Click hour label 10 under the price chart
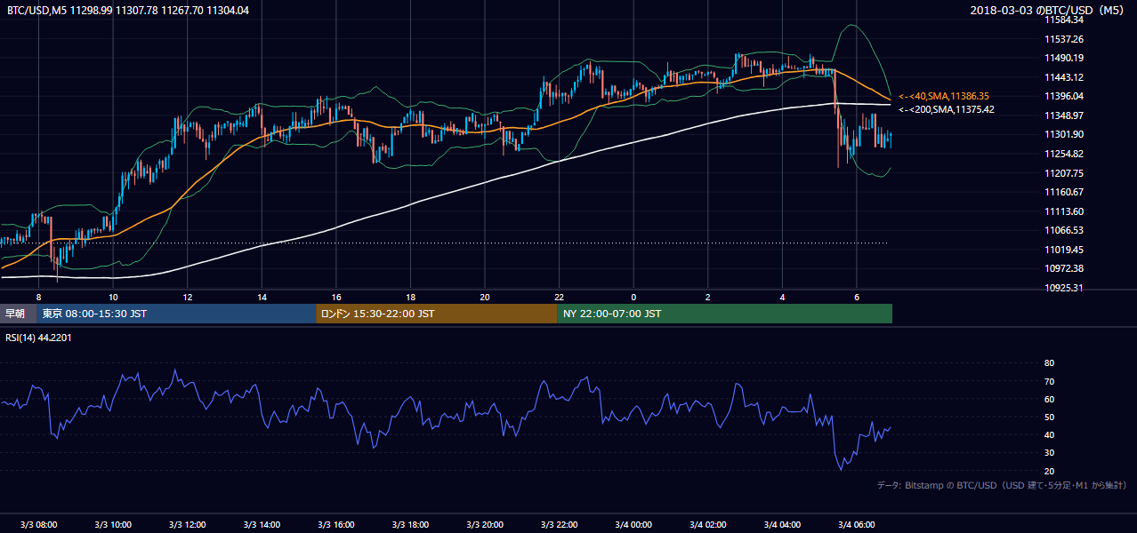 pyautogui.click(x=113, y=296)
